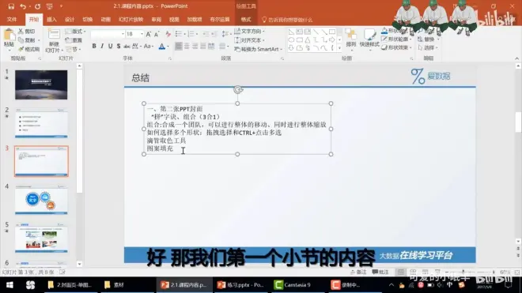Click the 备注 (Notes) status bar icon
Viewport: 522px width, 293px height.
tap(358, 272)
